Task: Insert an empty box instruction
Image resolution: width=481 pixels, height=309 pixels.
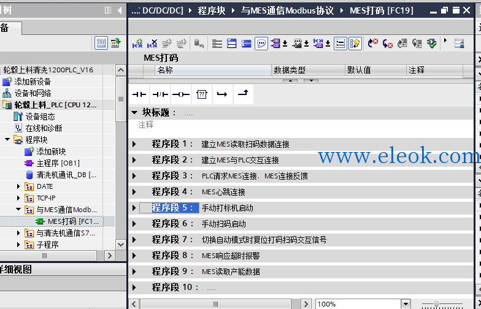Action: [x=202, y=94]
